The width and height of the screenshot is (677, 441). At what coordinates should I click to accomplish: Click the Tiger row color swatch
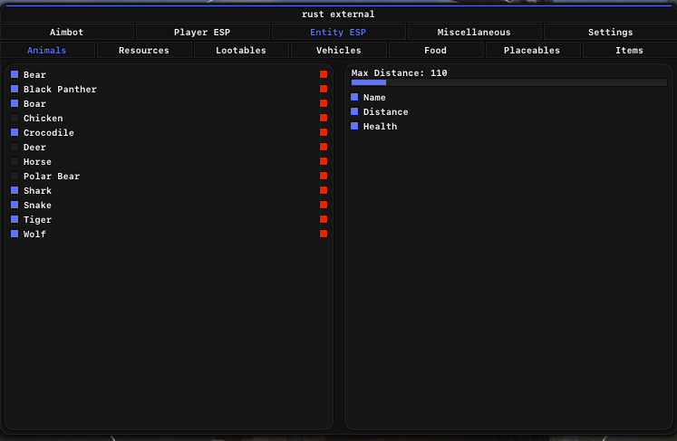(x=324, y=219)
